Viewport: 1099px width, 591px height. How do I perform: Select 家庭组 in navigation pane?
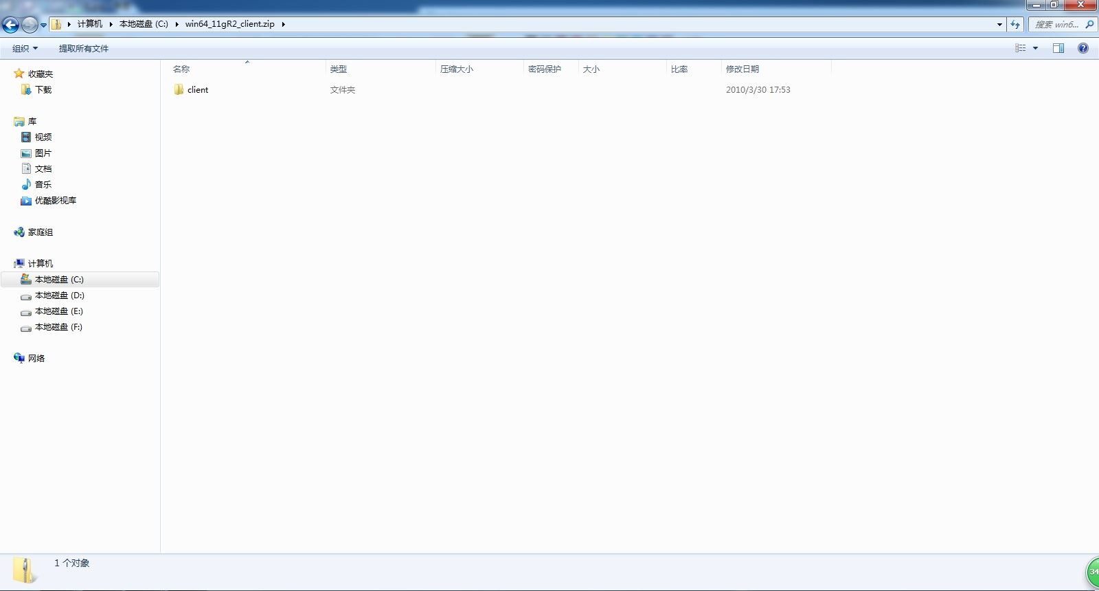point(41,232)
